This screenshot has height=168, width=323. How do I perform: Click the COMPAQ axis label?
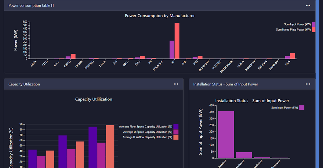click(90, 65)
